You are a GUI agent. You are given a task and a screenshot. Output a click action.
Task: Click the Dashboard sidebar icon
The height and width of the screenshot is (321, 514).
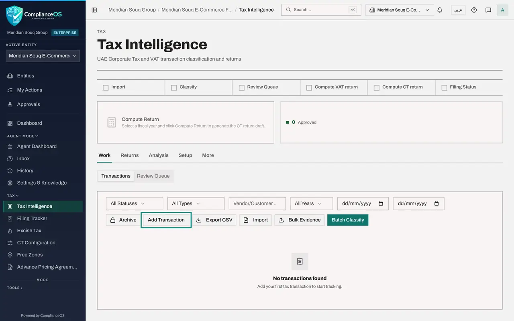tap(10, 123)
